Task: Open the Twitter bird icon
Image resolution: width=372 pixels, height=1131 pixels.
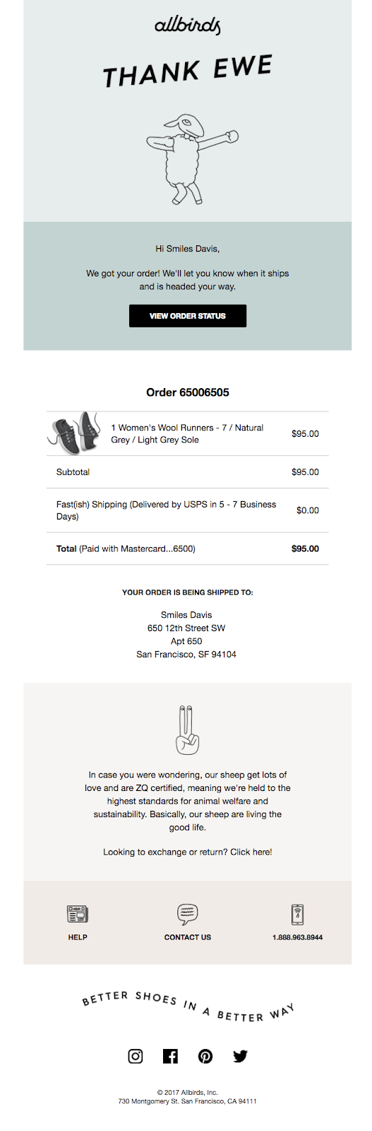Action: click(241, 1056)
